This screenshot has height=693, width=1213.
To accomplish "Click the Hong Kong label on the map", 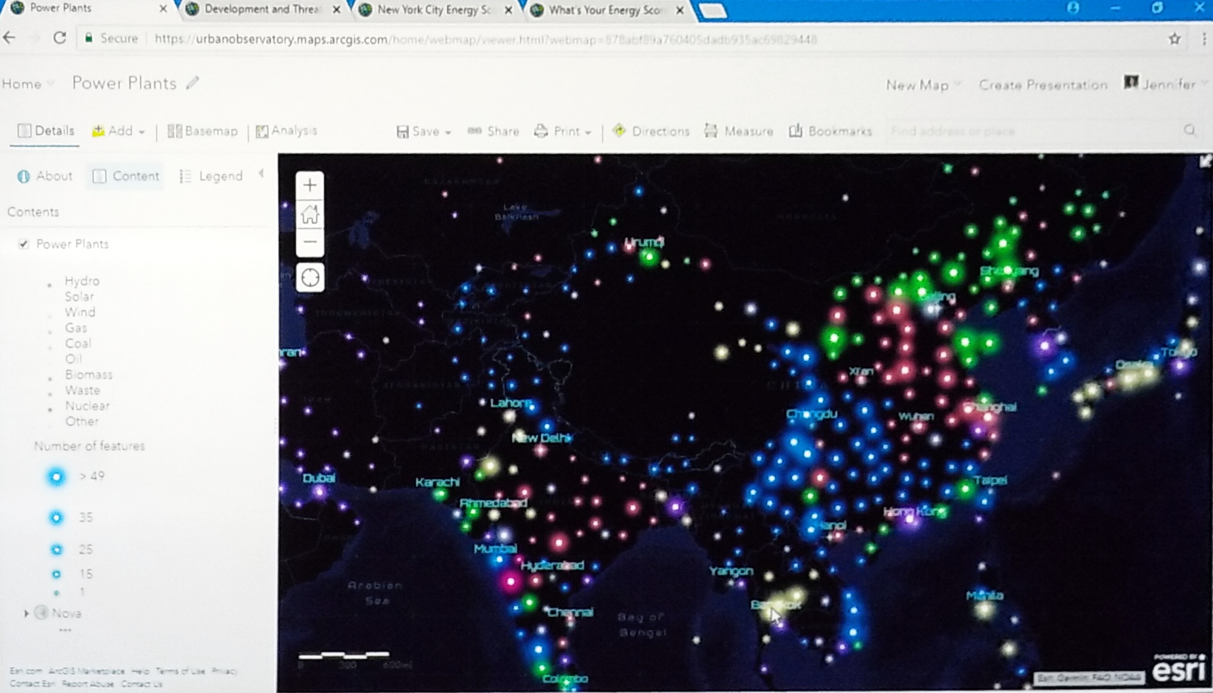I will pos(914,512).
